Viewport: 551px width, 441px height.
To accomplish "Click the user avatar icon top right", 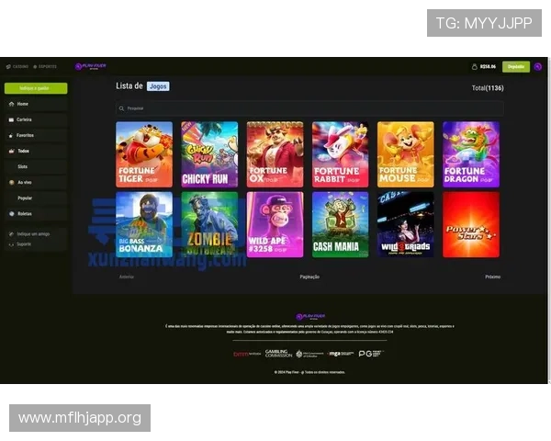I will [538, 66].
